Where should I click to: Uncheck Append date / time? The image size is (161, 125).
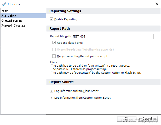coord(54,43)
